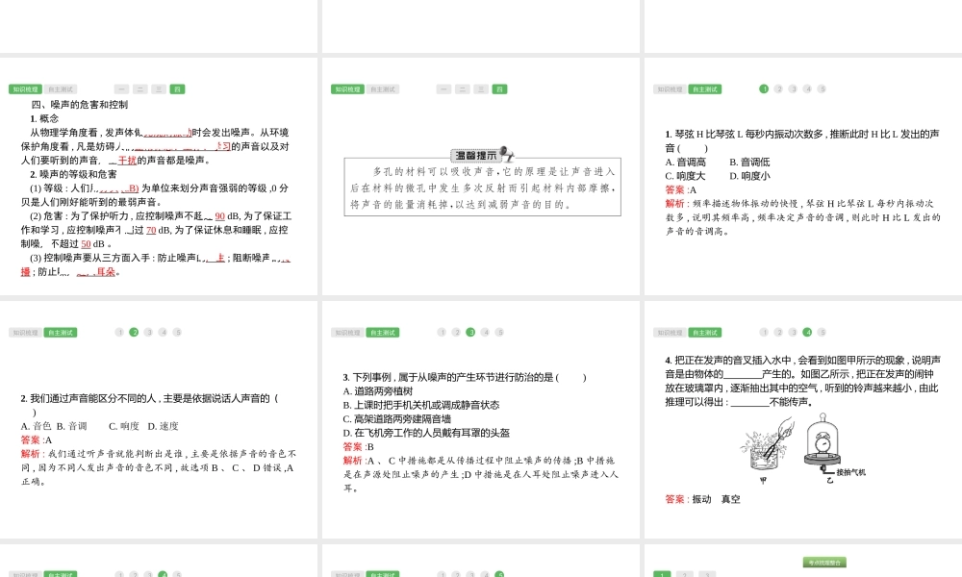Click 自主测试 button on the 温馨提示 slide
This screenshot has width=962, height=577.
click(382, 88)
